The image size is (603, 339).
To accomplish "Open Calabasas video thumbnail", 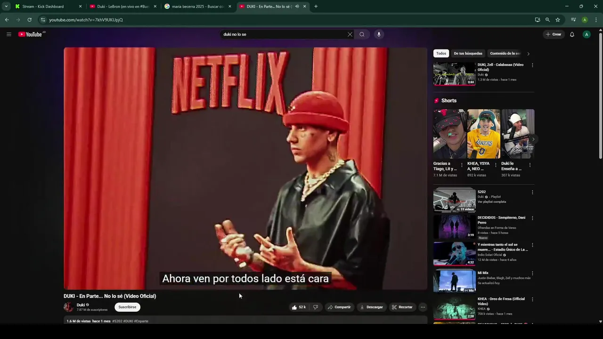I will (454, 73).
